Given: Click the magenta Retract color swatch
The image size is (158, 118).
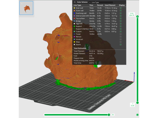Looking at the screenshot, I should click(74, 37).
